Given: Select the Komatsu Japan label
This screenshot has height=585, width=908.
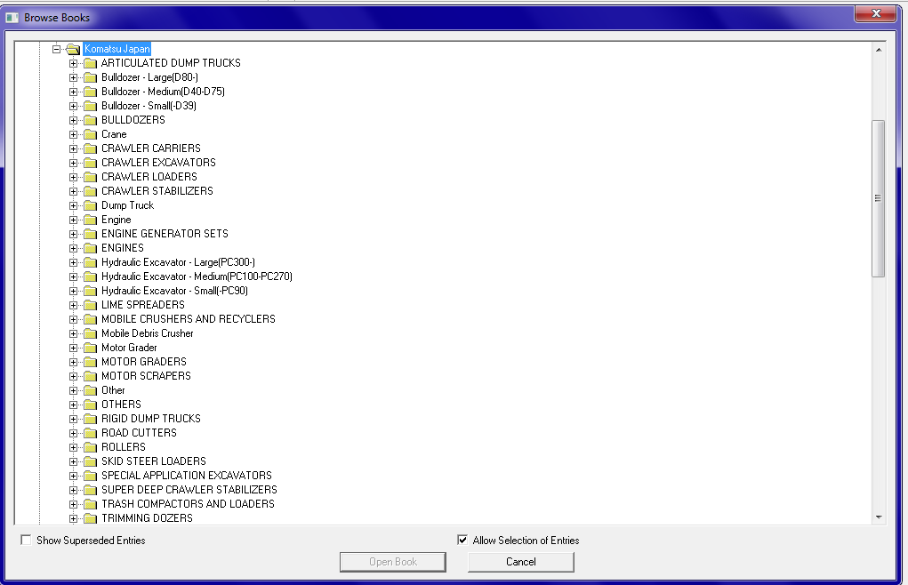Looking at the screenshot, I should [x=117, y=49].
